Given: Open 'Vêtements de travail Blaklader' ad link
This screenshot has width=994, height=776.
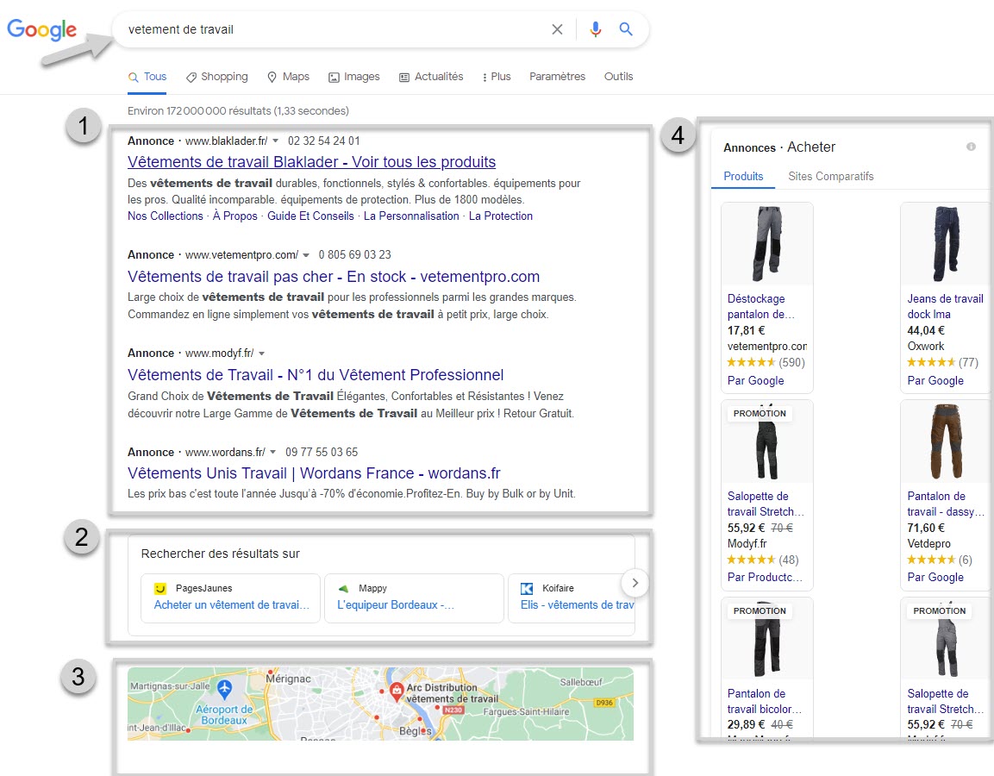Looking at the screenshot, I should point(311,162).
